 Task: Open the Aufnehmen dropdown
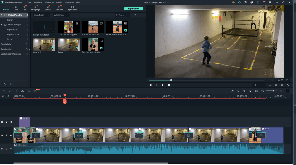(x=61, y=15)
